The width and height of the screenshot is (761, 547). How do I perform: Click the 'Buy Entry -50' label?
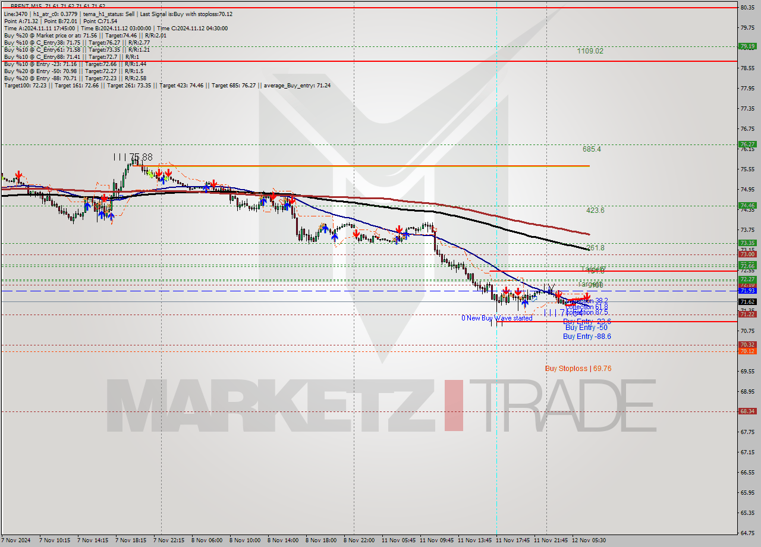(586, 328)
